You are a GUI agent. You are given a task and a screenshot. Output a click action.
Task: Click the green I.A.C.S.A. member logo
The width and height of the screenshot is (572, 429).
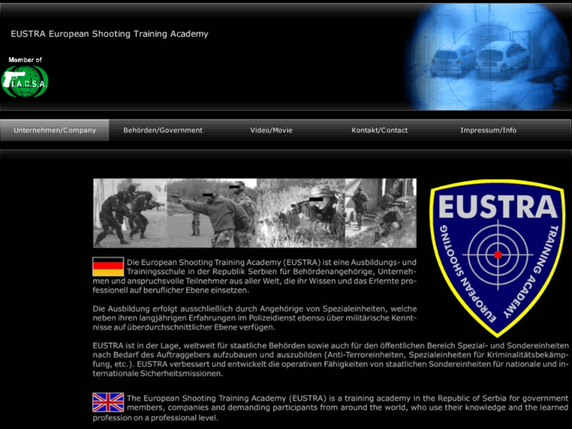25,82
